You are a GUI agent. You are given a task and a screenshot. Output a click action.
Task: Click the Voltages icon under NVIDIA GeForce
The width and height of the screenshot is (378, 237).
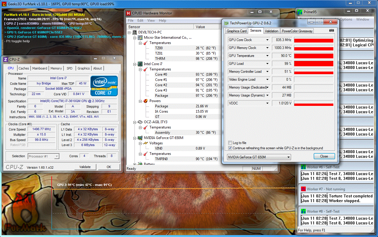145,143
